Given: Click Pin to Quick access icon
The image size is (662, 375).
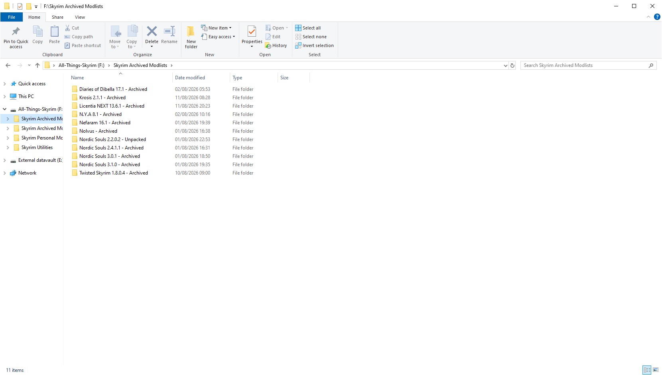Looking at the screenshot, I should click(x=16, y=31).
